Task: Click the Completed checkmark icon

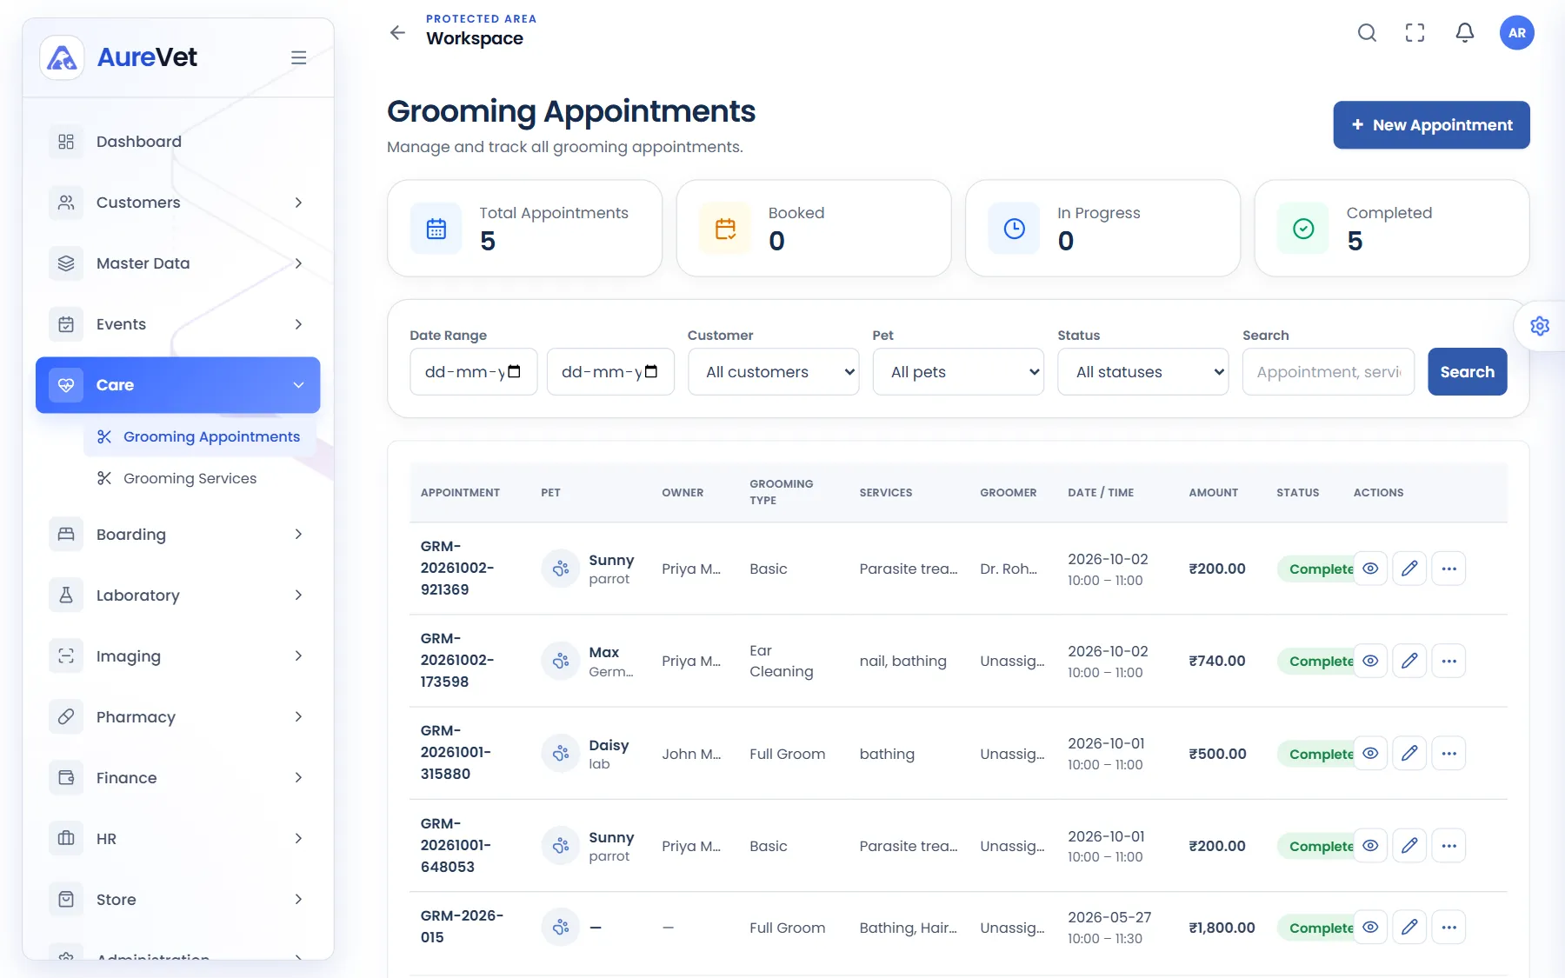Action: (x=1303, y=229)
